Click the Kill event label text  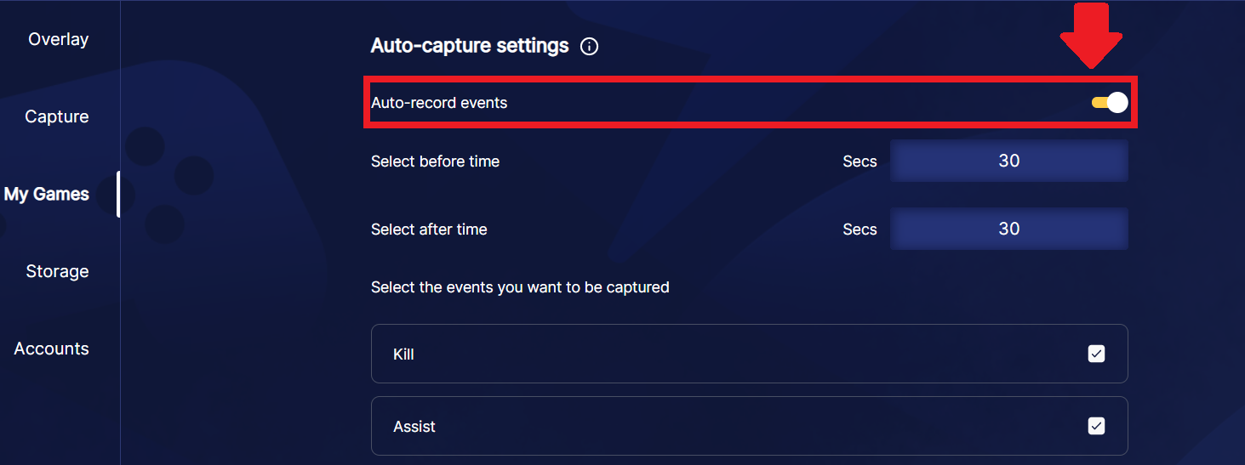(403, 354)
